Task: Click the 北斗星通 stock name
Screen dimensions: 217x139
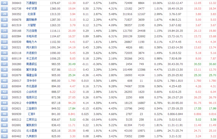Action: click(x=32, y=130)
